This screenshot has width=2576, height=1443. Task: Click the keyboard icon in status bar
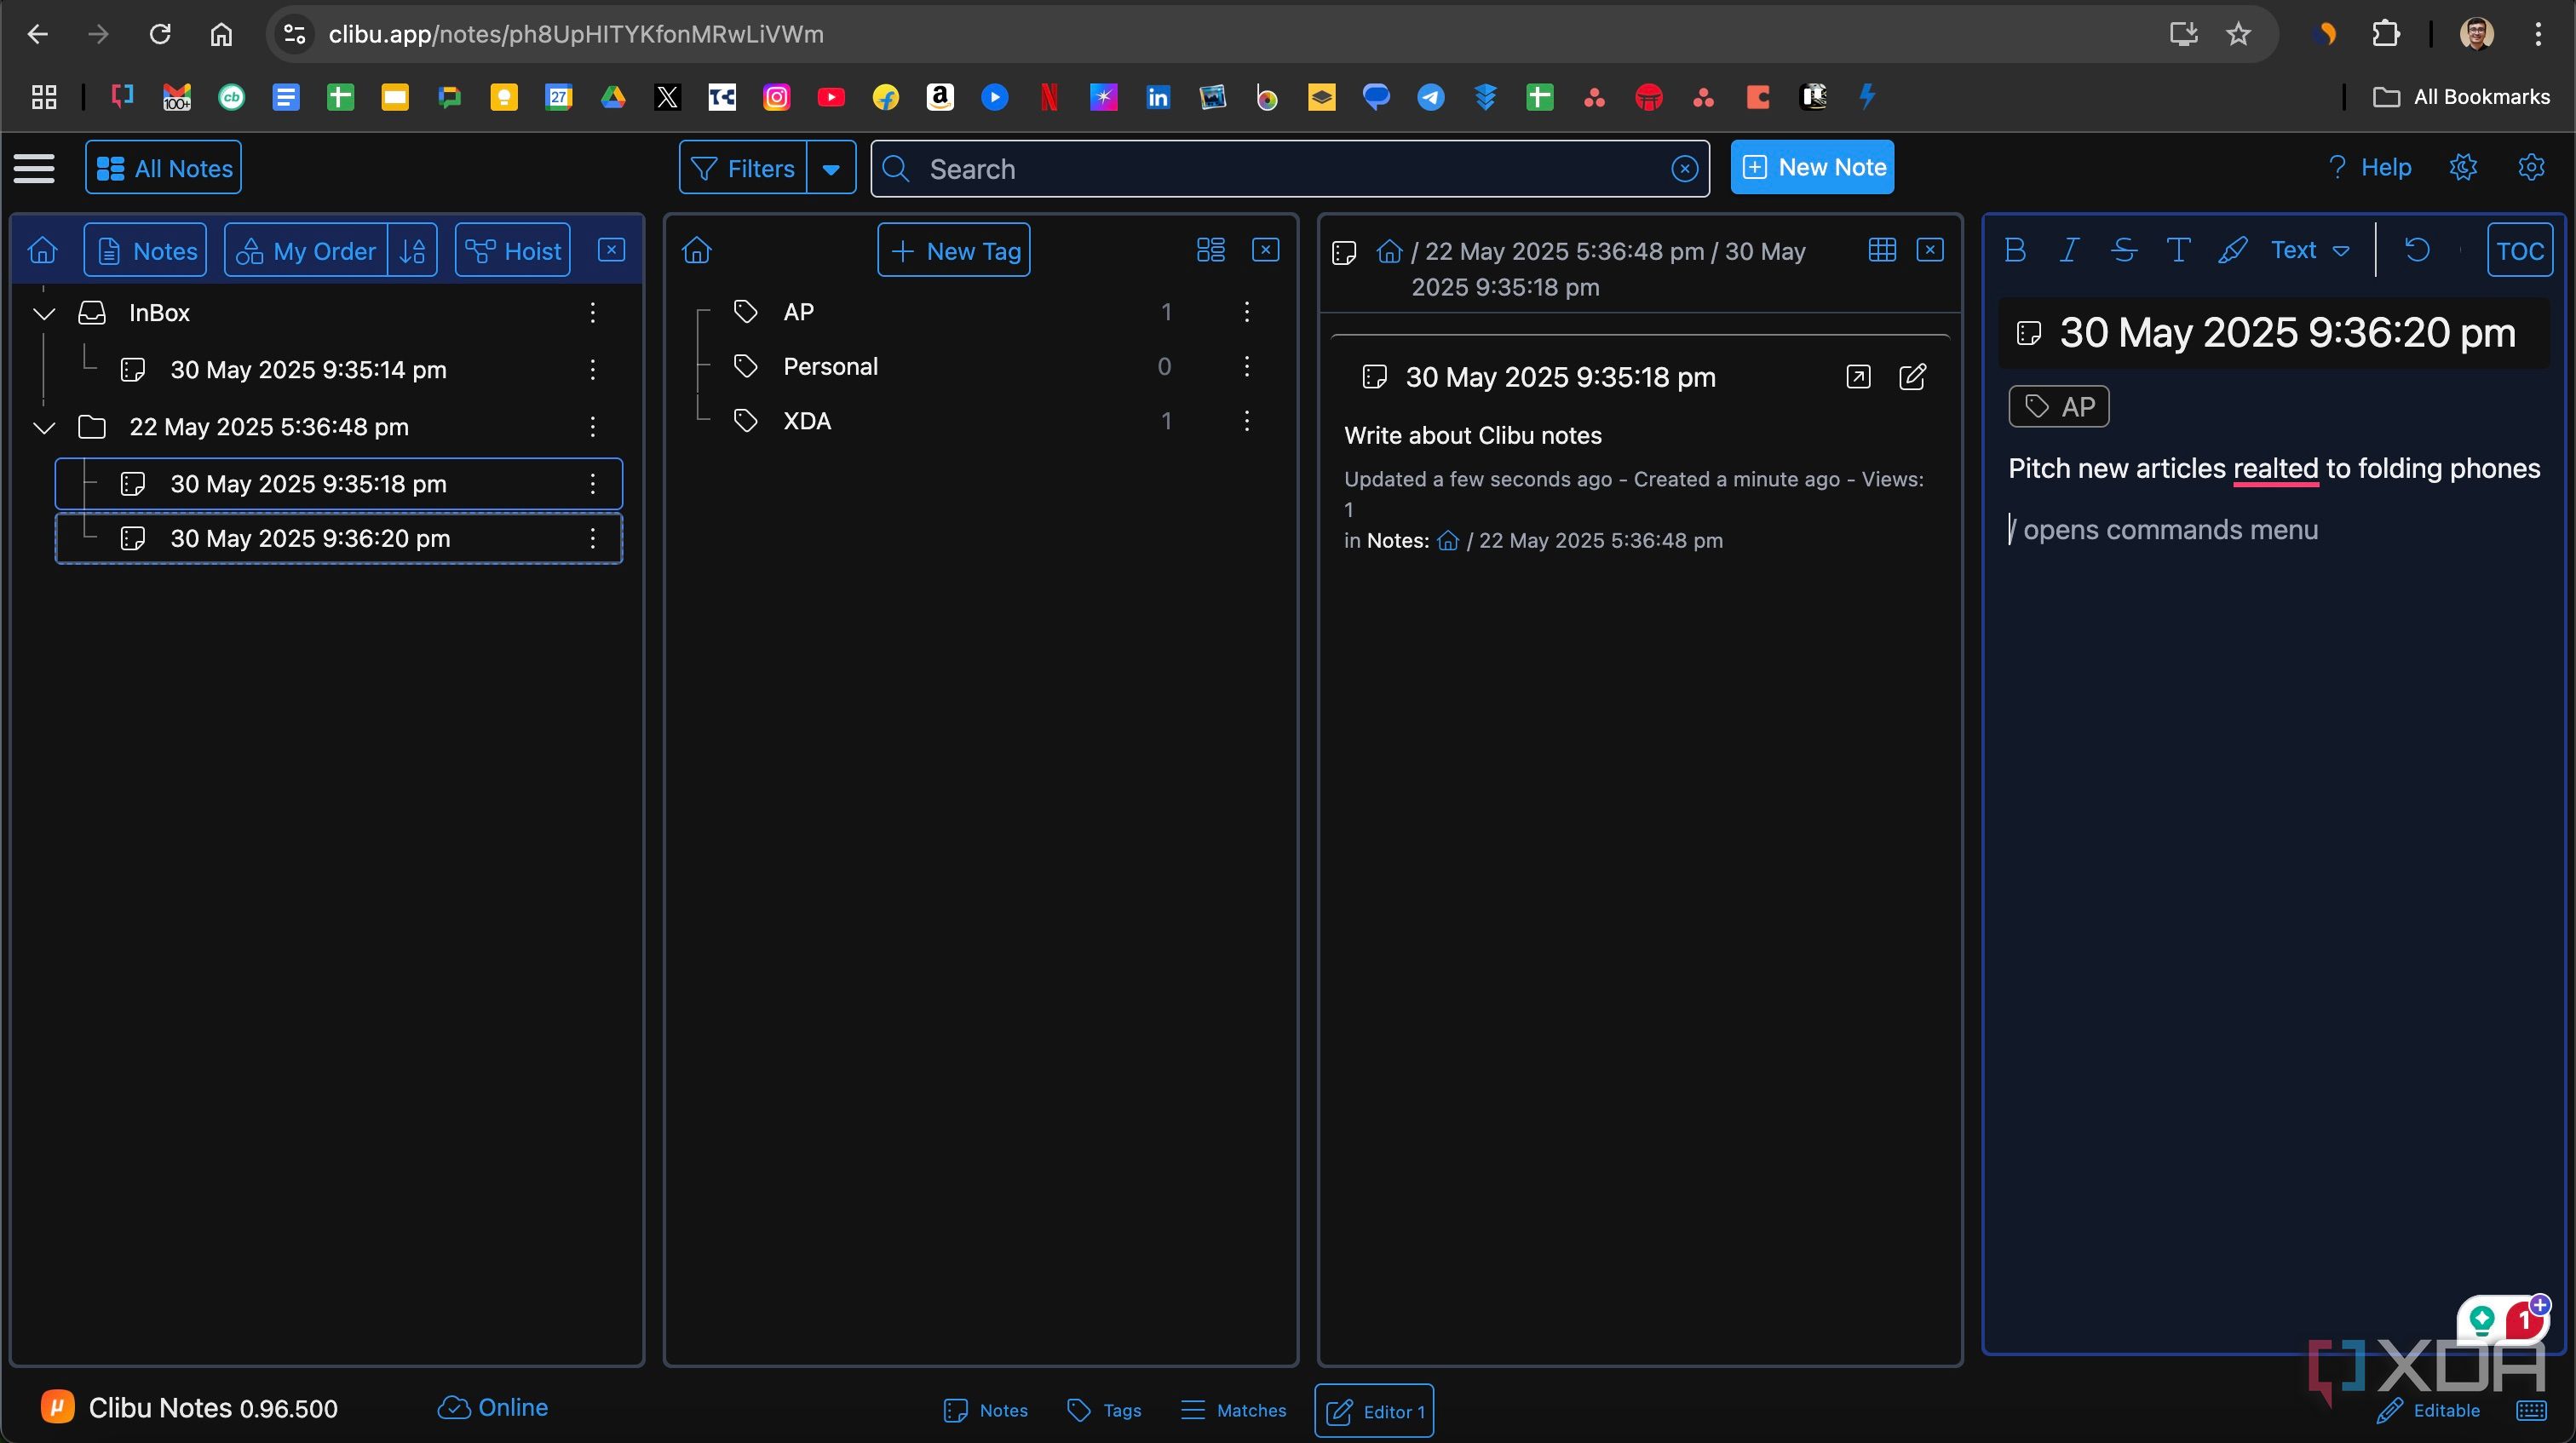2531,1410
